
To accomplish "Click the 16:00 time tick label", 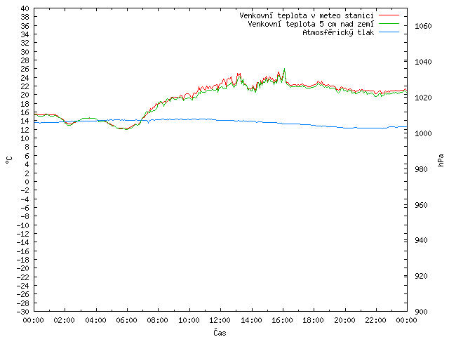I will tap(282, 320).
